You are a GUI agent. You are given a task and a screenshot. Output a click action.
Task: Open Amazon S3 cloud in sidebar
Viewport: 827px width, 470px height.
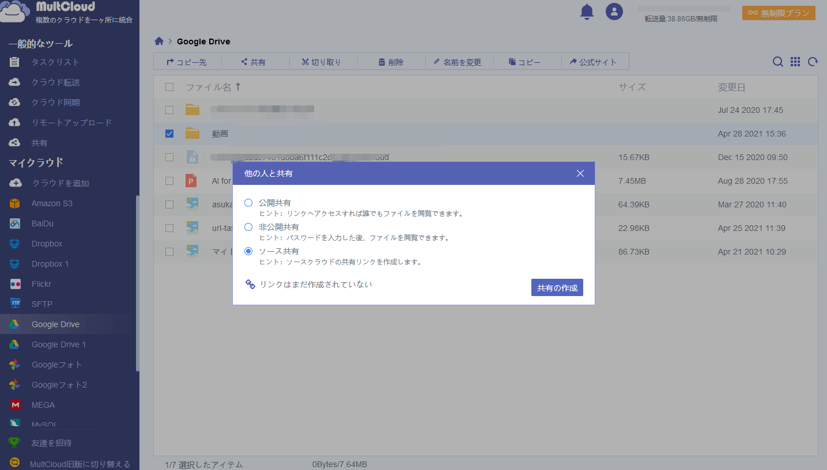[x=51, y=203]
